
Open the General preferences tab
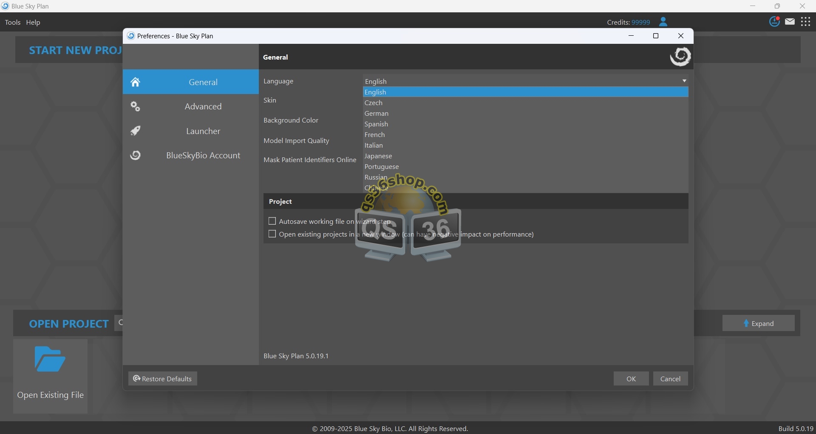(190, 82)
